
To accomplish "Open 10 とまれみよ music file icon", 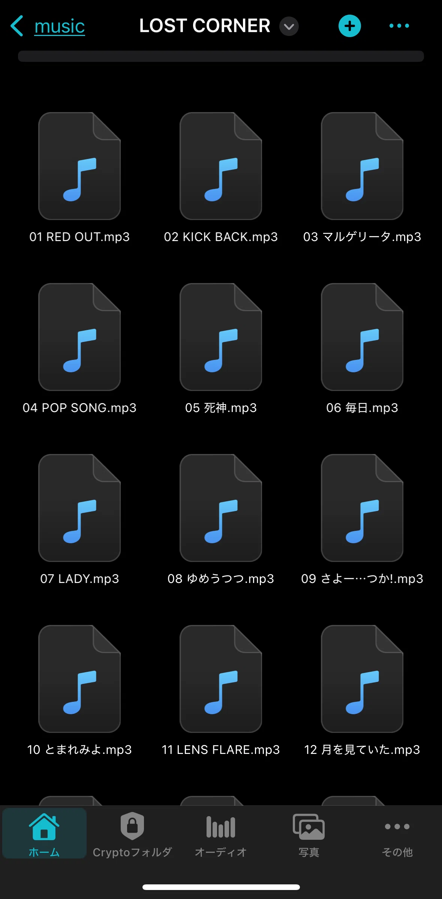I will [x=79, y=679].
